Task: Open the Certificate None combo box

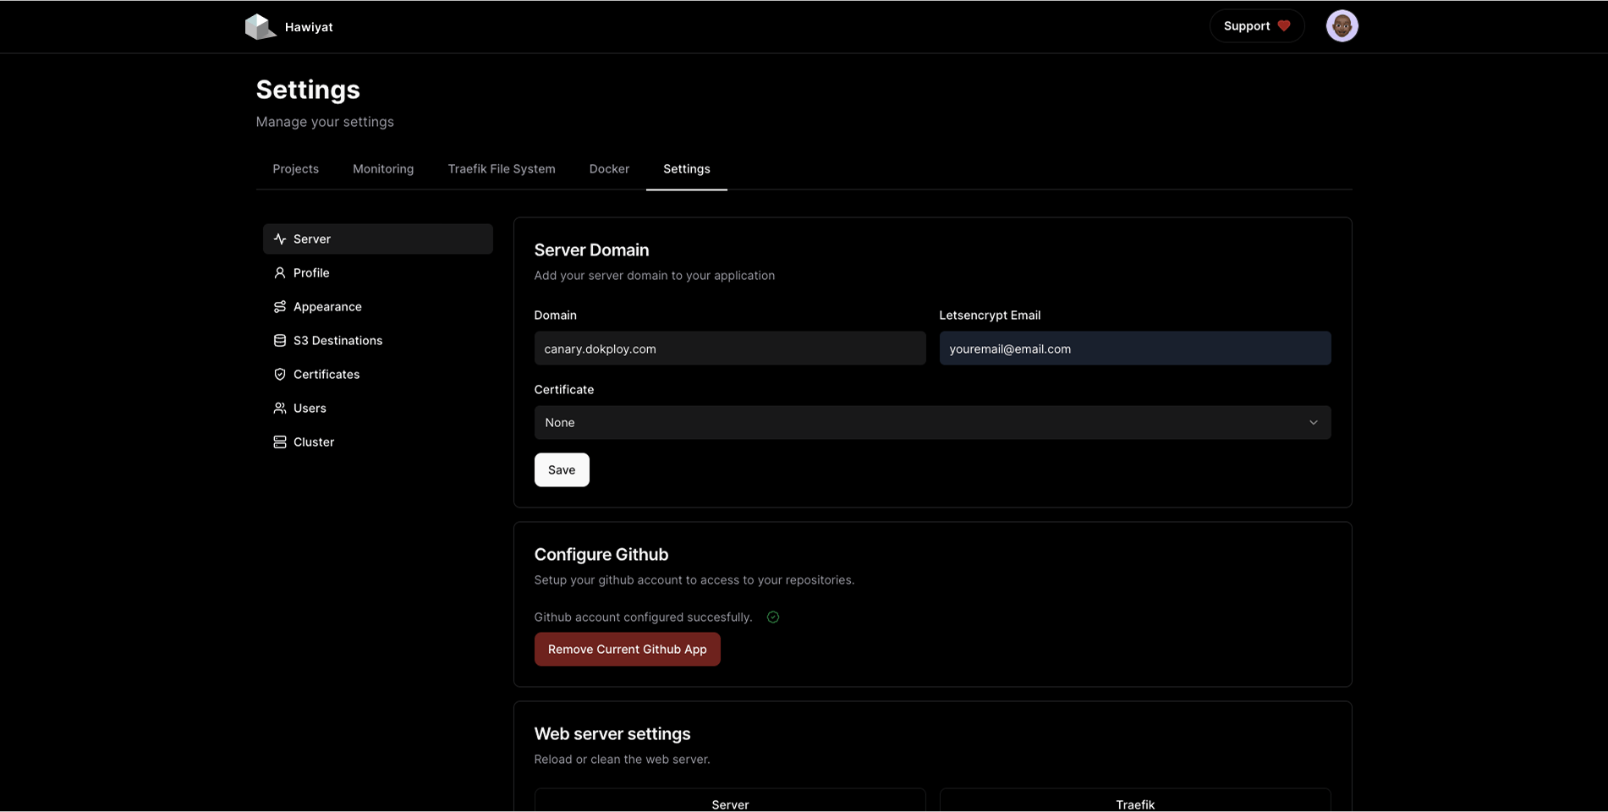Action: click(932, 423)
